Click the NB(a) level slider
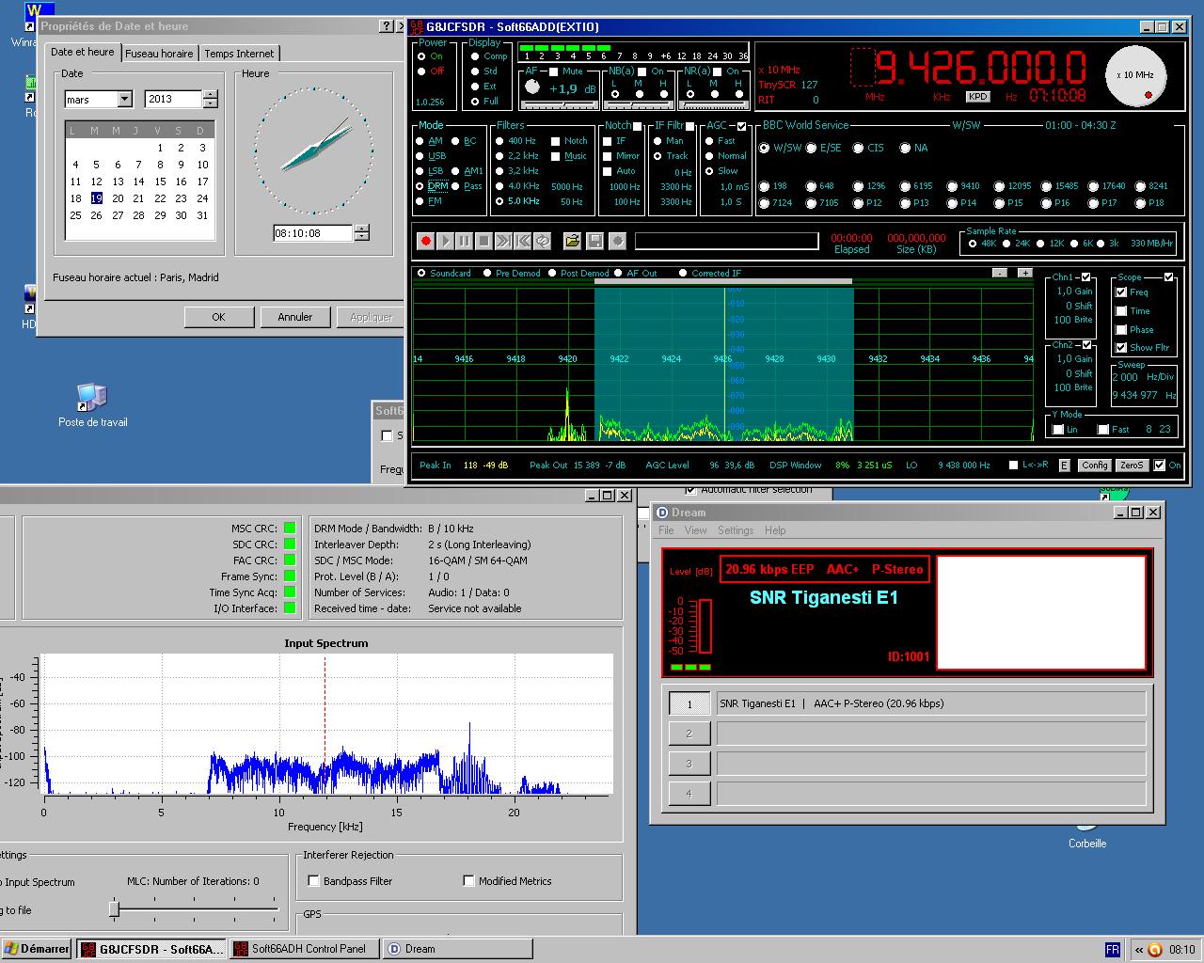Viewport: 1204px width, 963px height. point(640,105)
